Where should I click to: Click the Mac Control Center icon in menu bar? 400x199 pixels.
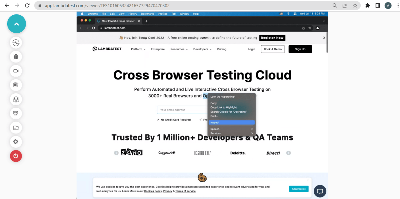click(x=295, y=14)
